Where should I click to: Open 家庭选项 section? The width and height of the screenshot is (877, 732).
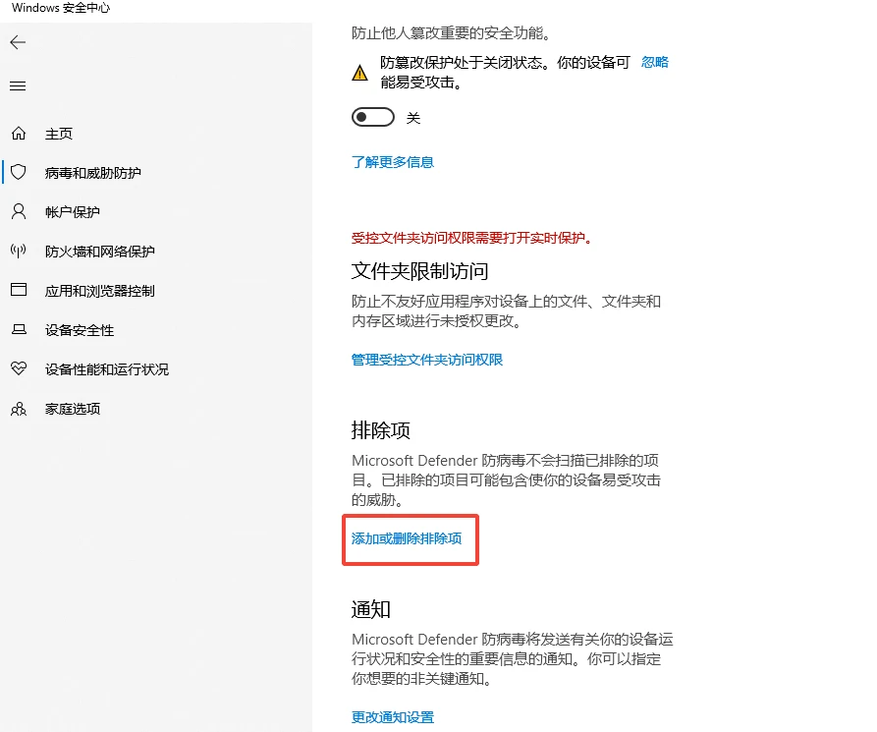pos(72,409)
